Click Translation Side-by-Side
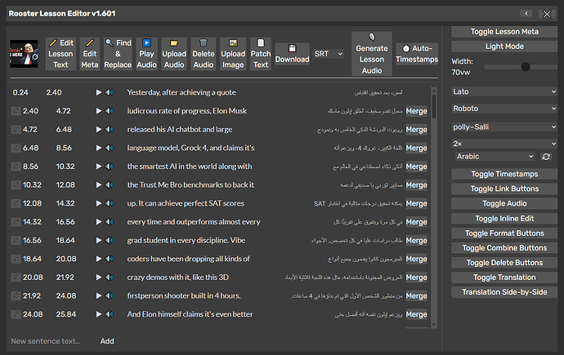Image resolution: width=564 pixels, height=355 pixels. click(504, 292)
